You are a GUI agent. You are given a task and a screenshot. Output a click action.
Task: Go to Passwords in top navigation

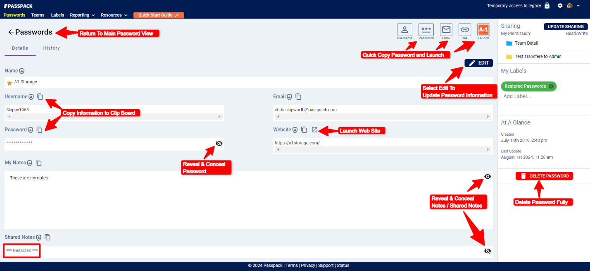pos(14,15)
